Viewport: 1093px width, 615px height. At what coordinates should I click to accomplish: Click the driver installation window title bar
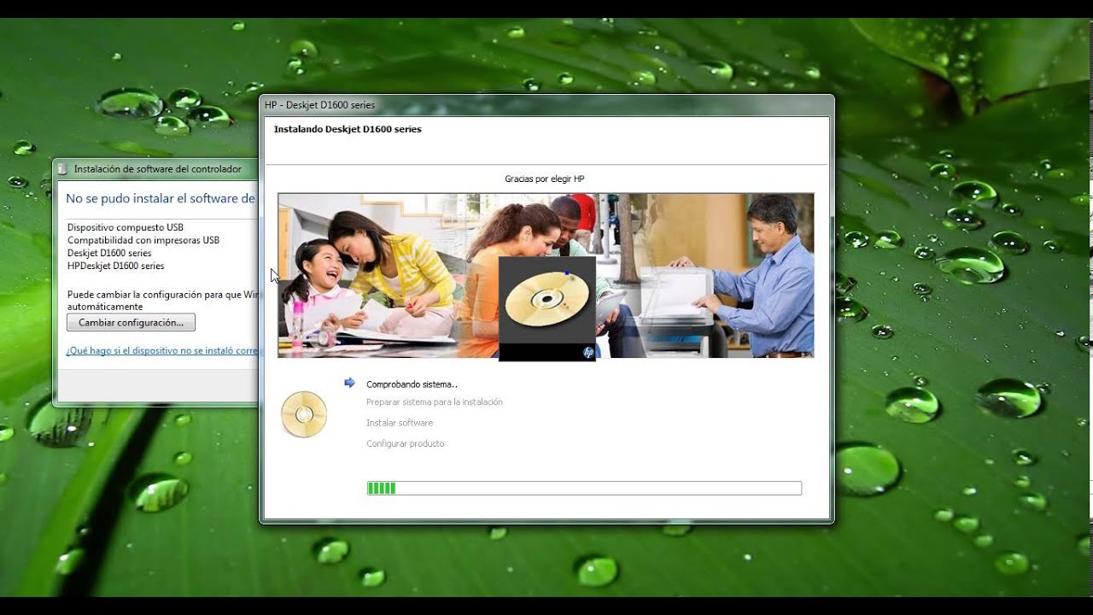156,169
